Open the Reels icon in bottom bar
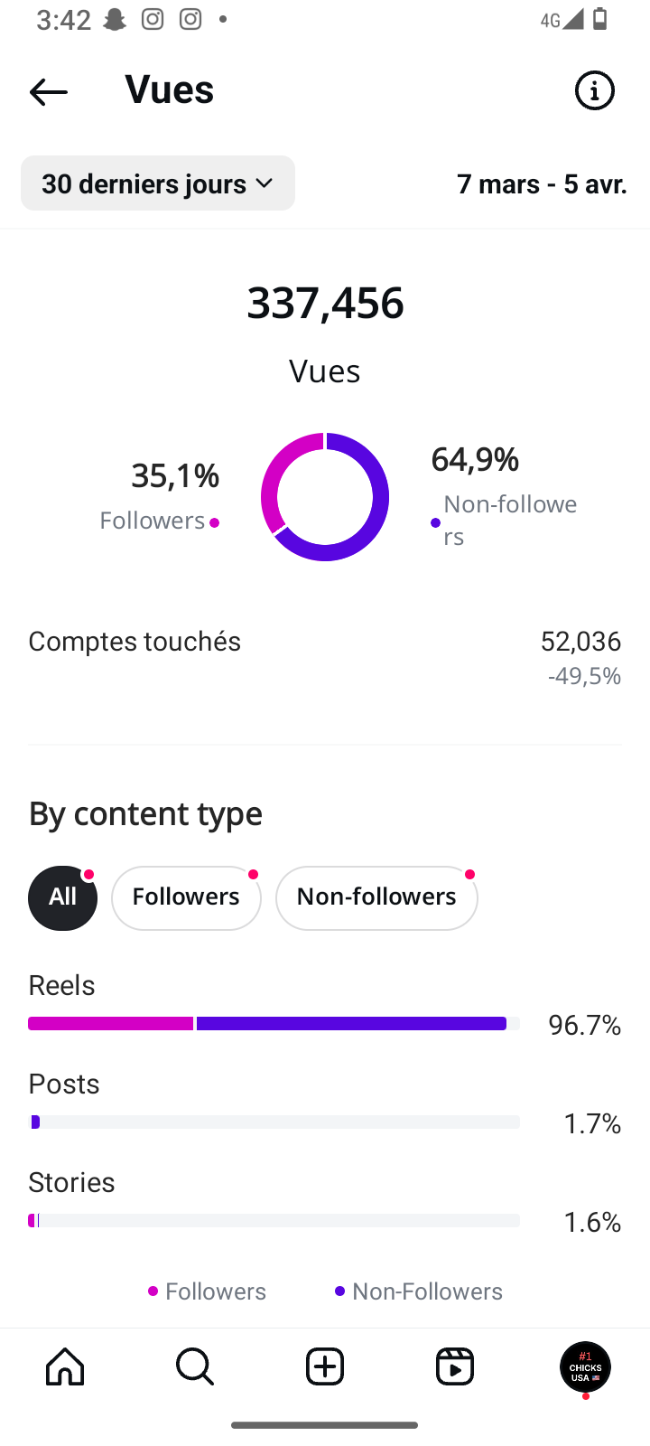 pyautogui.click(x=455, y=1366)
